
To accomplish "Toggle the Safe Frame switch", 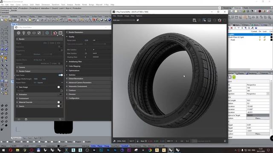I will coord(61,75).
